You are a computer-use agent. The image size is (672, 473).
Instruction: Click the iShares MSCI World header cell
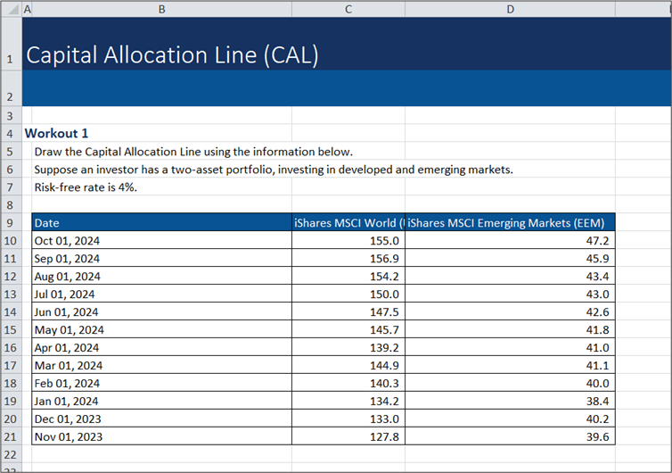coord(348,223)
